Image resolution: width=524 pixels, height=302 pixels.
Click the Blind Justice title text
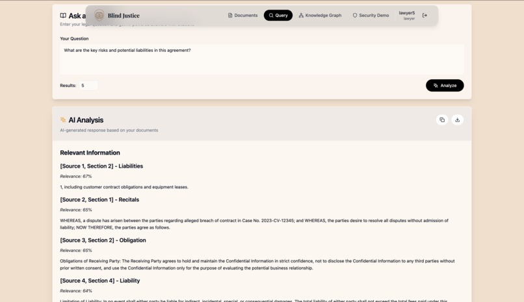pos(124,16)
